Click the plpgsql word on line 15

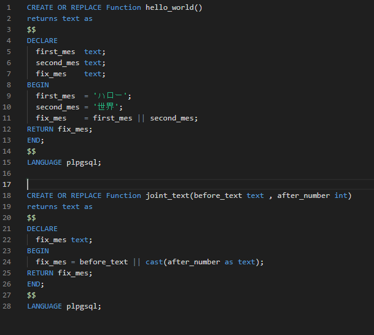click(84, 162)
